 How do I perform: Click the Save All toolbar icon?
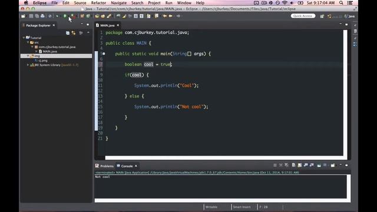(x=37, y=16)
